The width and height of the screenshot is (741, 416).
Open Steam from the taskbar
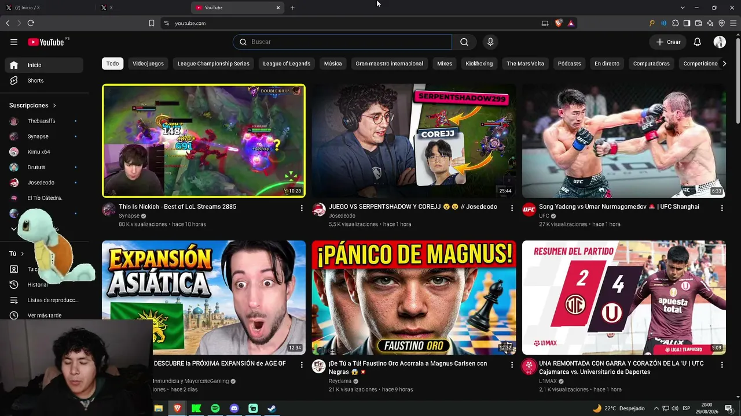272,408
